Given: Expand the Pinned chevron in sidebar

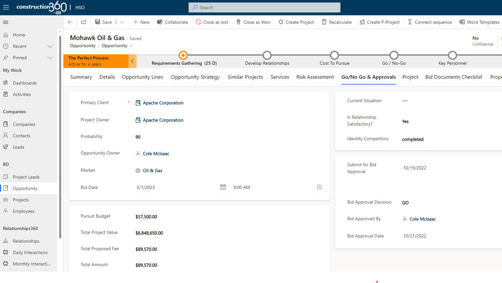Looking at the screenshot, I should pyautogui.click(x=50, y=58).
